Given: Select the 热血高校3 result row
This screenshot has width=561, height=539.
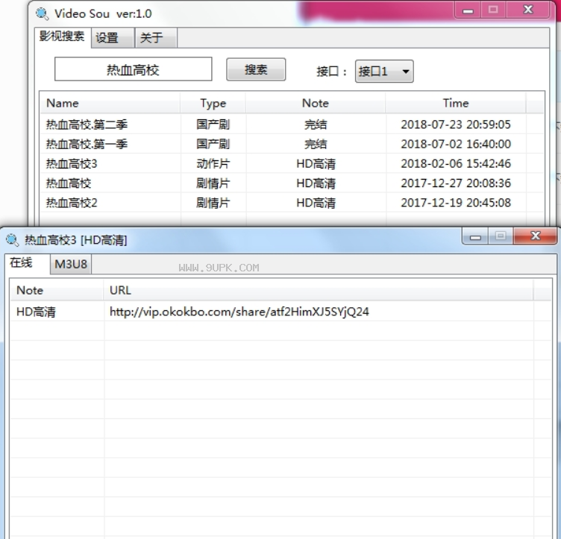Looking at the screenshot, I should tap(292, 164).
